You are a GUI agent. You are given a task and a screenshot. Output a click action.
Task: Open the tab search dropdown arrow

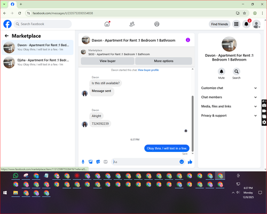pyautogui.click(x=4, y=4)
